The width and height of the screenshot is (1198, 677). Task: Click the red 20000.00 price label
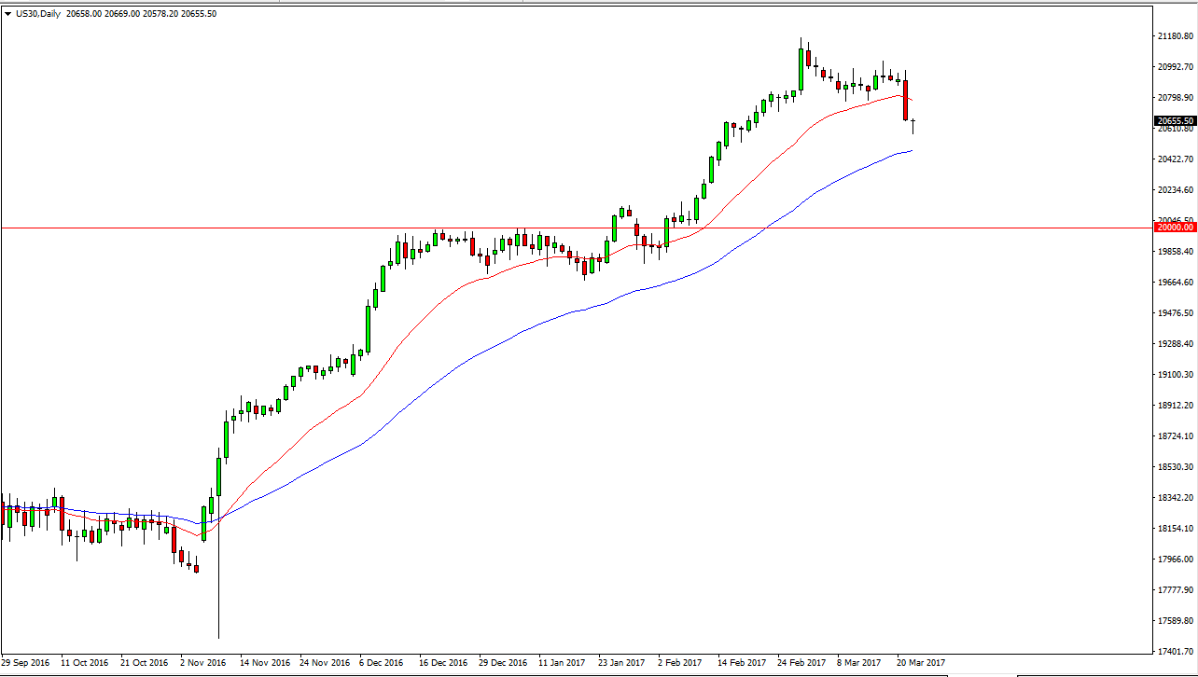tap(1174, 228)
